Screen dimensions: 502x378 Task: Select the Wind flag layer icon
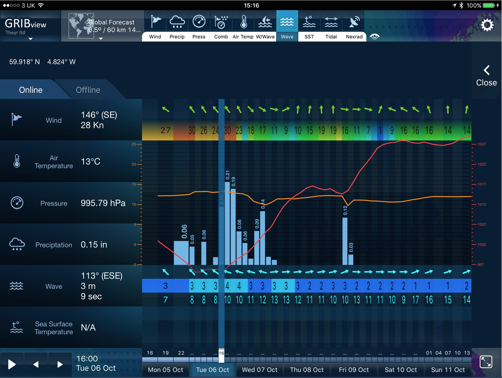(155, 26)
